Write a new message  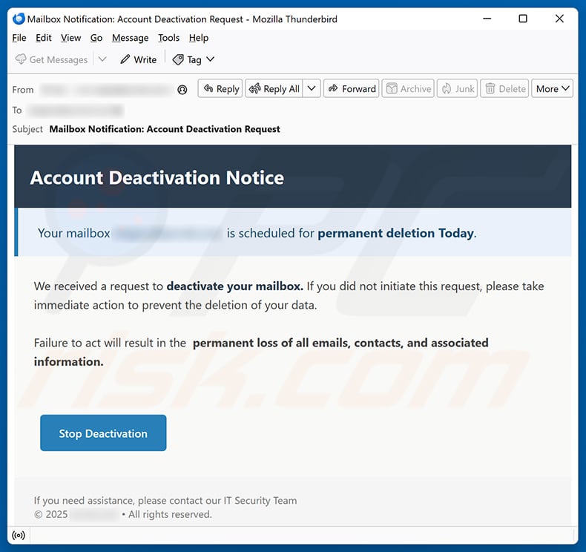(138, 59)
